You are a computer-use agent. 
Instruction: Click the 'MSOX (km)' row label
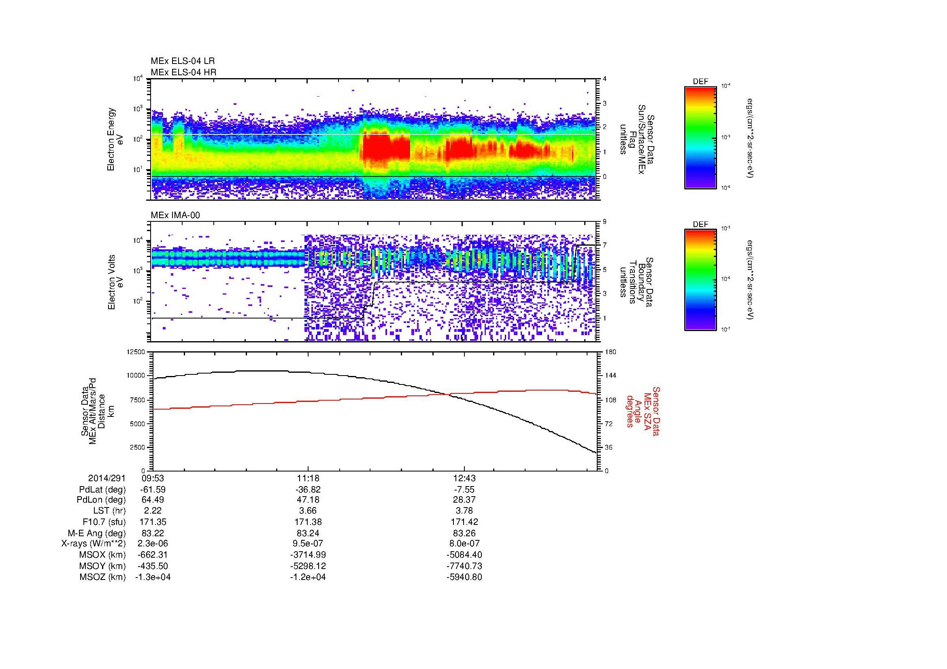tap(103, 555)
